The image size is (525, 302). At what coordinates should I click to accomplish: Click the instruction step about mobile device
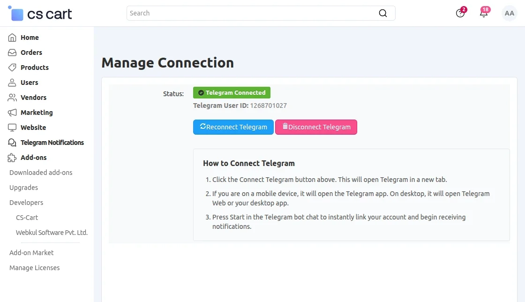coord(351,198)
